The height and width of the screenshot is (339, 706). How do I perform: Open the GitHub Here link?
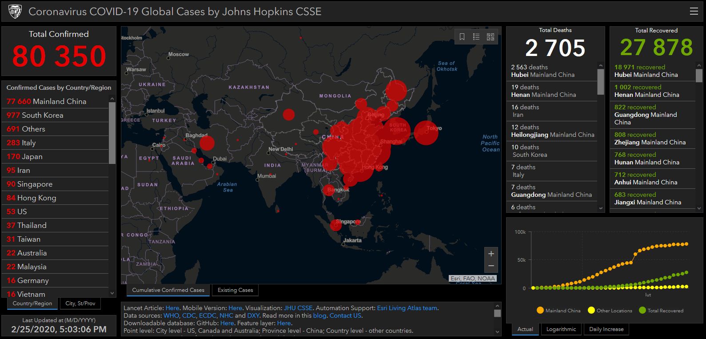coord(227,323)
